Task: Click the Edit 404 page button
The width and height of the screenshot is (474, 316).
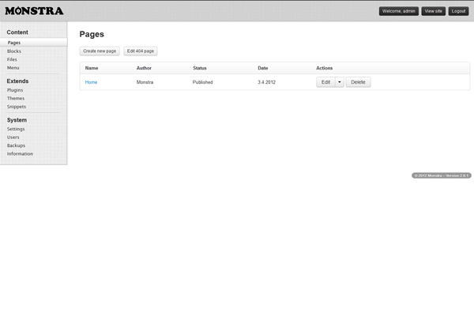Action: pos(141,51)
